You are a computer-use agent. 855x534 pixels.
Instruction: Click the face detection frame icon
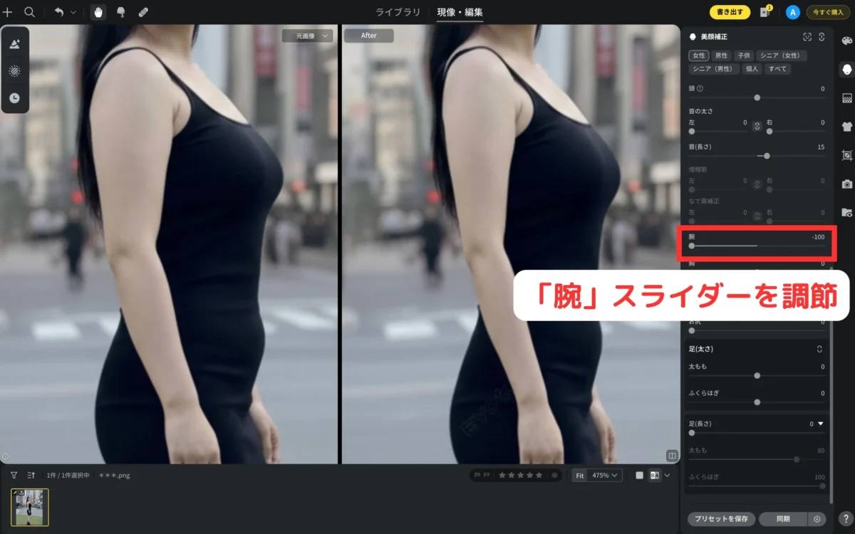coord(807,36)
